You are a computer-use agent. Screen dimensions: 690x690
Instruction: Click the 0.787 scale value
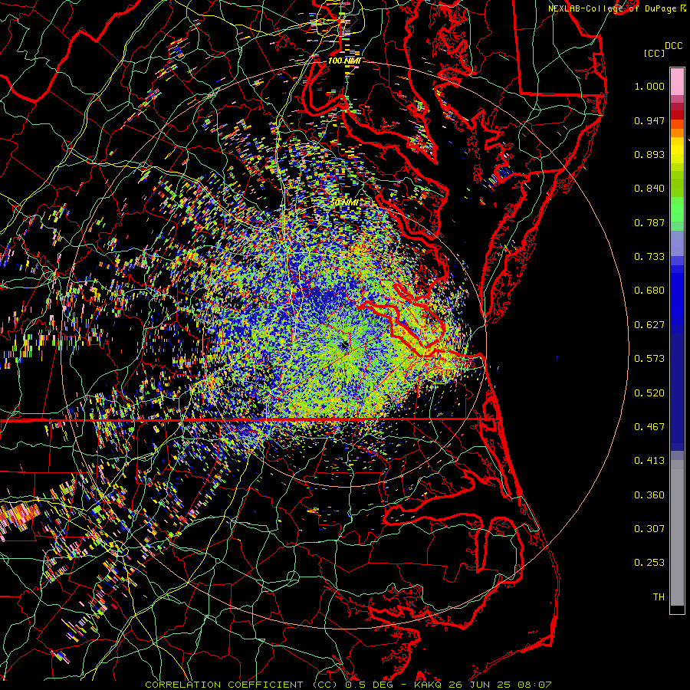point(649,222)
